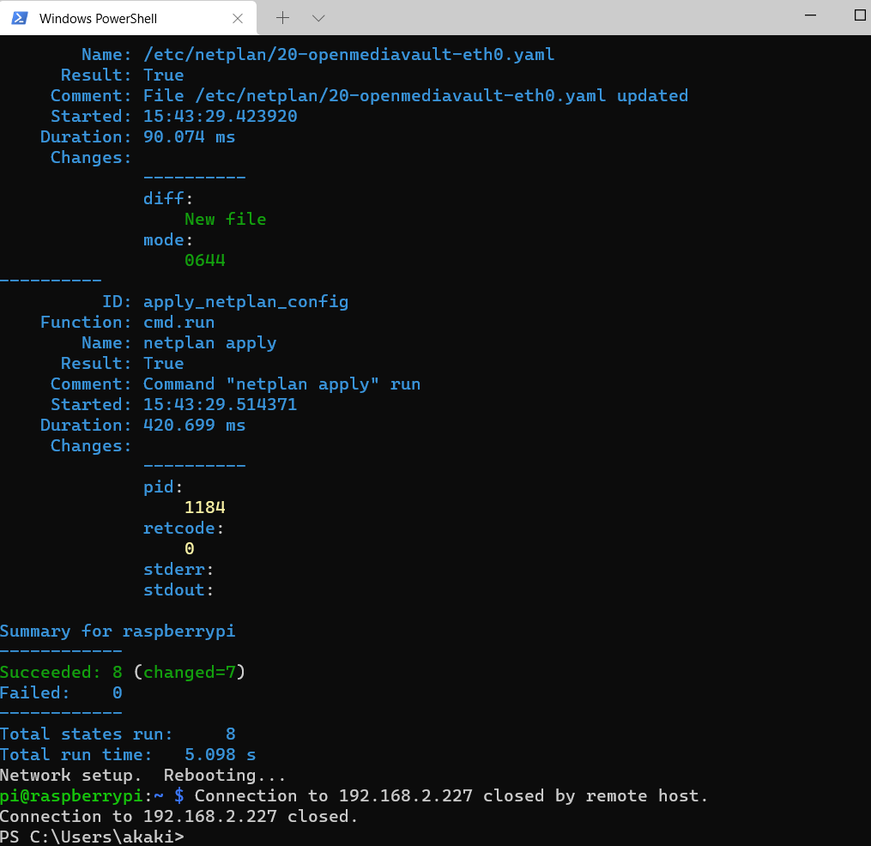The height and width of the screenshot is (846, 871).
Task: Click the started time 15:43:29.514371
Action: (x=220, y=404)
